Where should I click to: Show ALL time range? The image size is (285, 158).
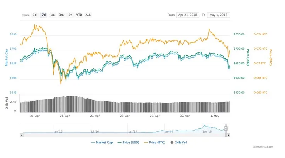[88, 15]
